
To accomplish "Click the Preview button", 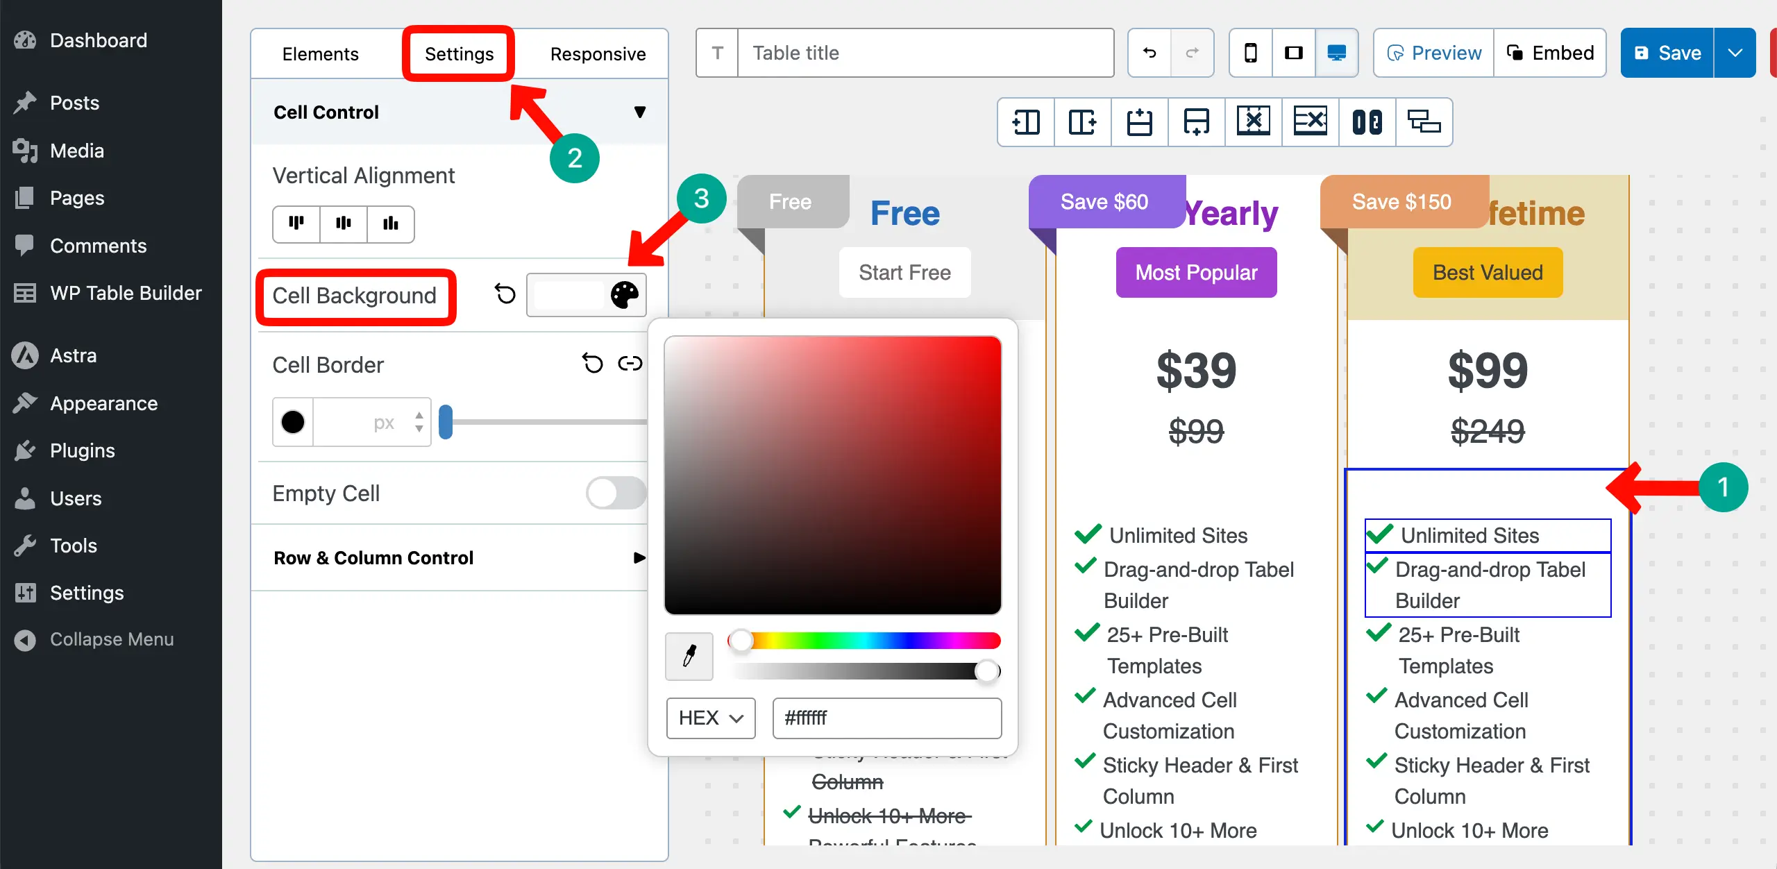I will tap(1433, 53).
